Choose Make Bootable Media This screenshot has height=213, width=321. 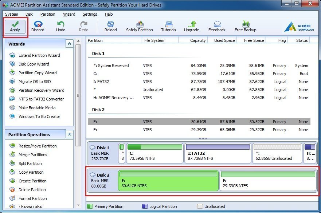point(32,108)
